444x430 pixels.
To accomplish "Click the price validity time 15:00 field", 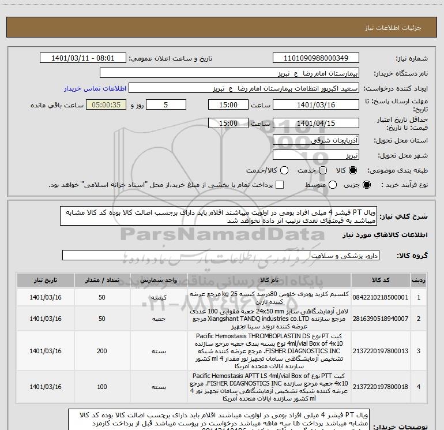I will pyautogui.click(x=228, y=123).
